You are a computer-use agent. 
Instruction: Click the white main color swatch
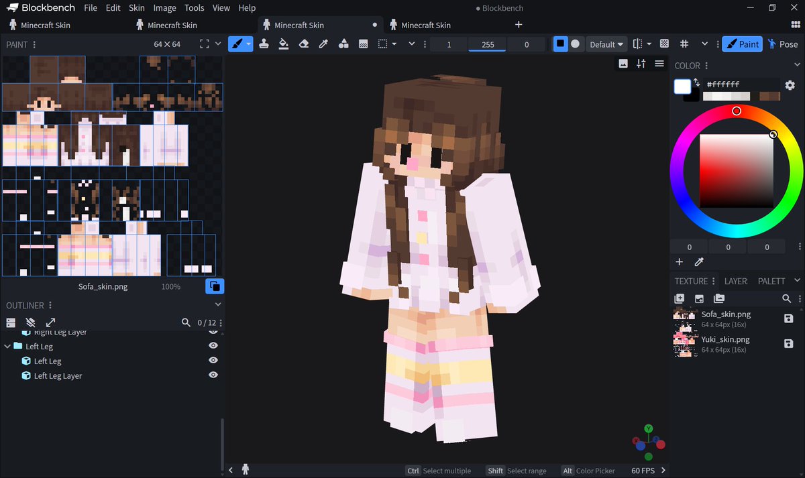pyautogui.click(x=682, y=86)
